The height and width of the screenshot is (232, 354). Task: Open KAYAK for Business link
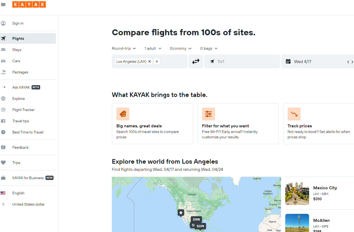point(28,178)
